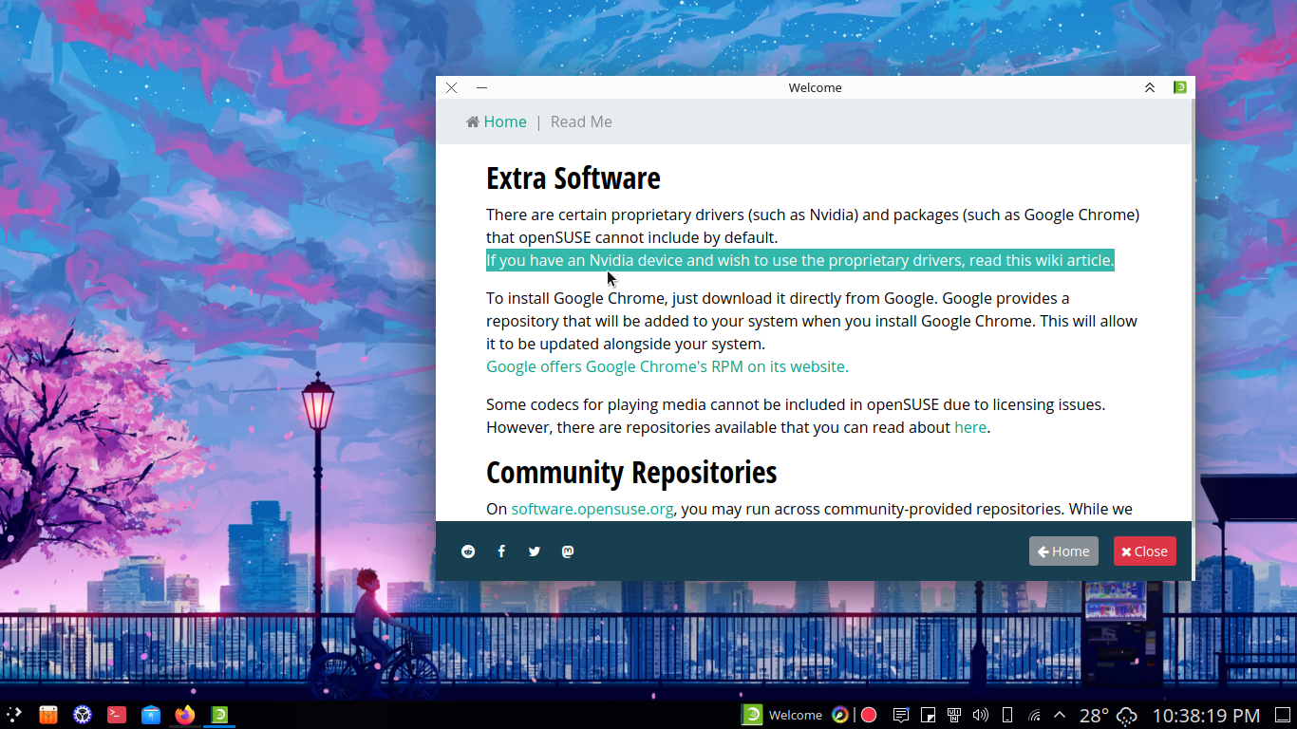Open the Reddit social link icon
Screen dimensions: 1297x729
tap(468, 551)
